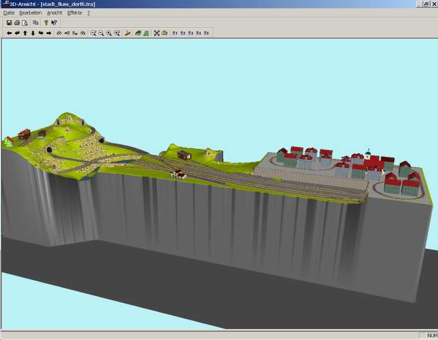Move view with the rightmost arrow icon
The height and width of the screenshot is (340, 438).
49,33
